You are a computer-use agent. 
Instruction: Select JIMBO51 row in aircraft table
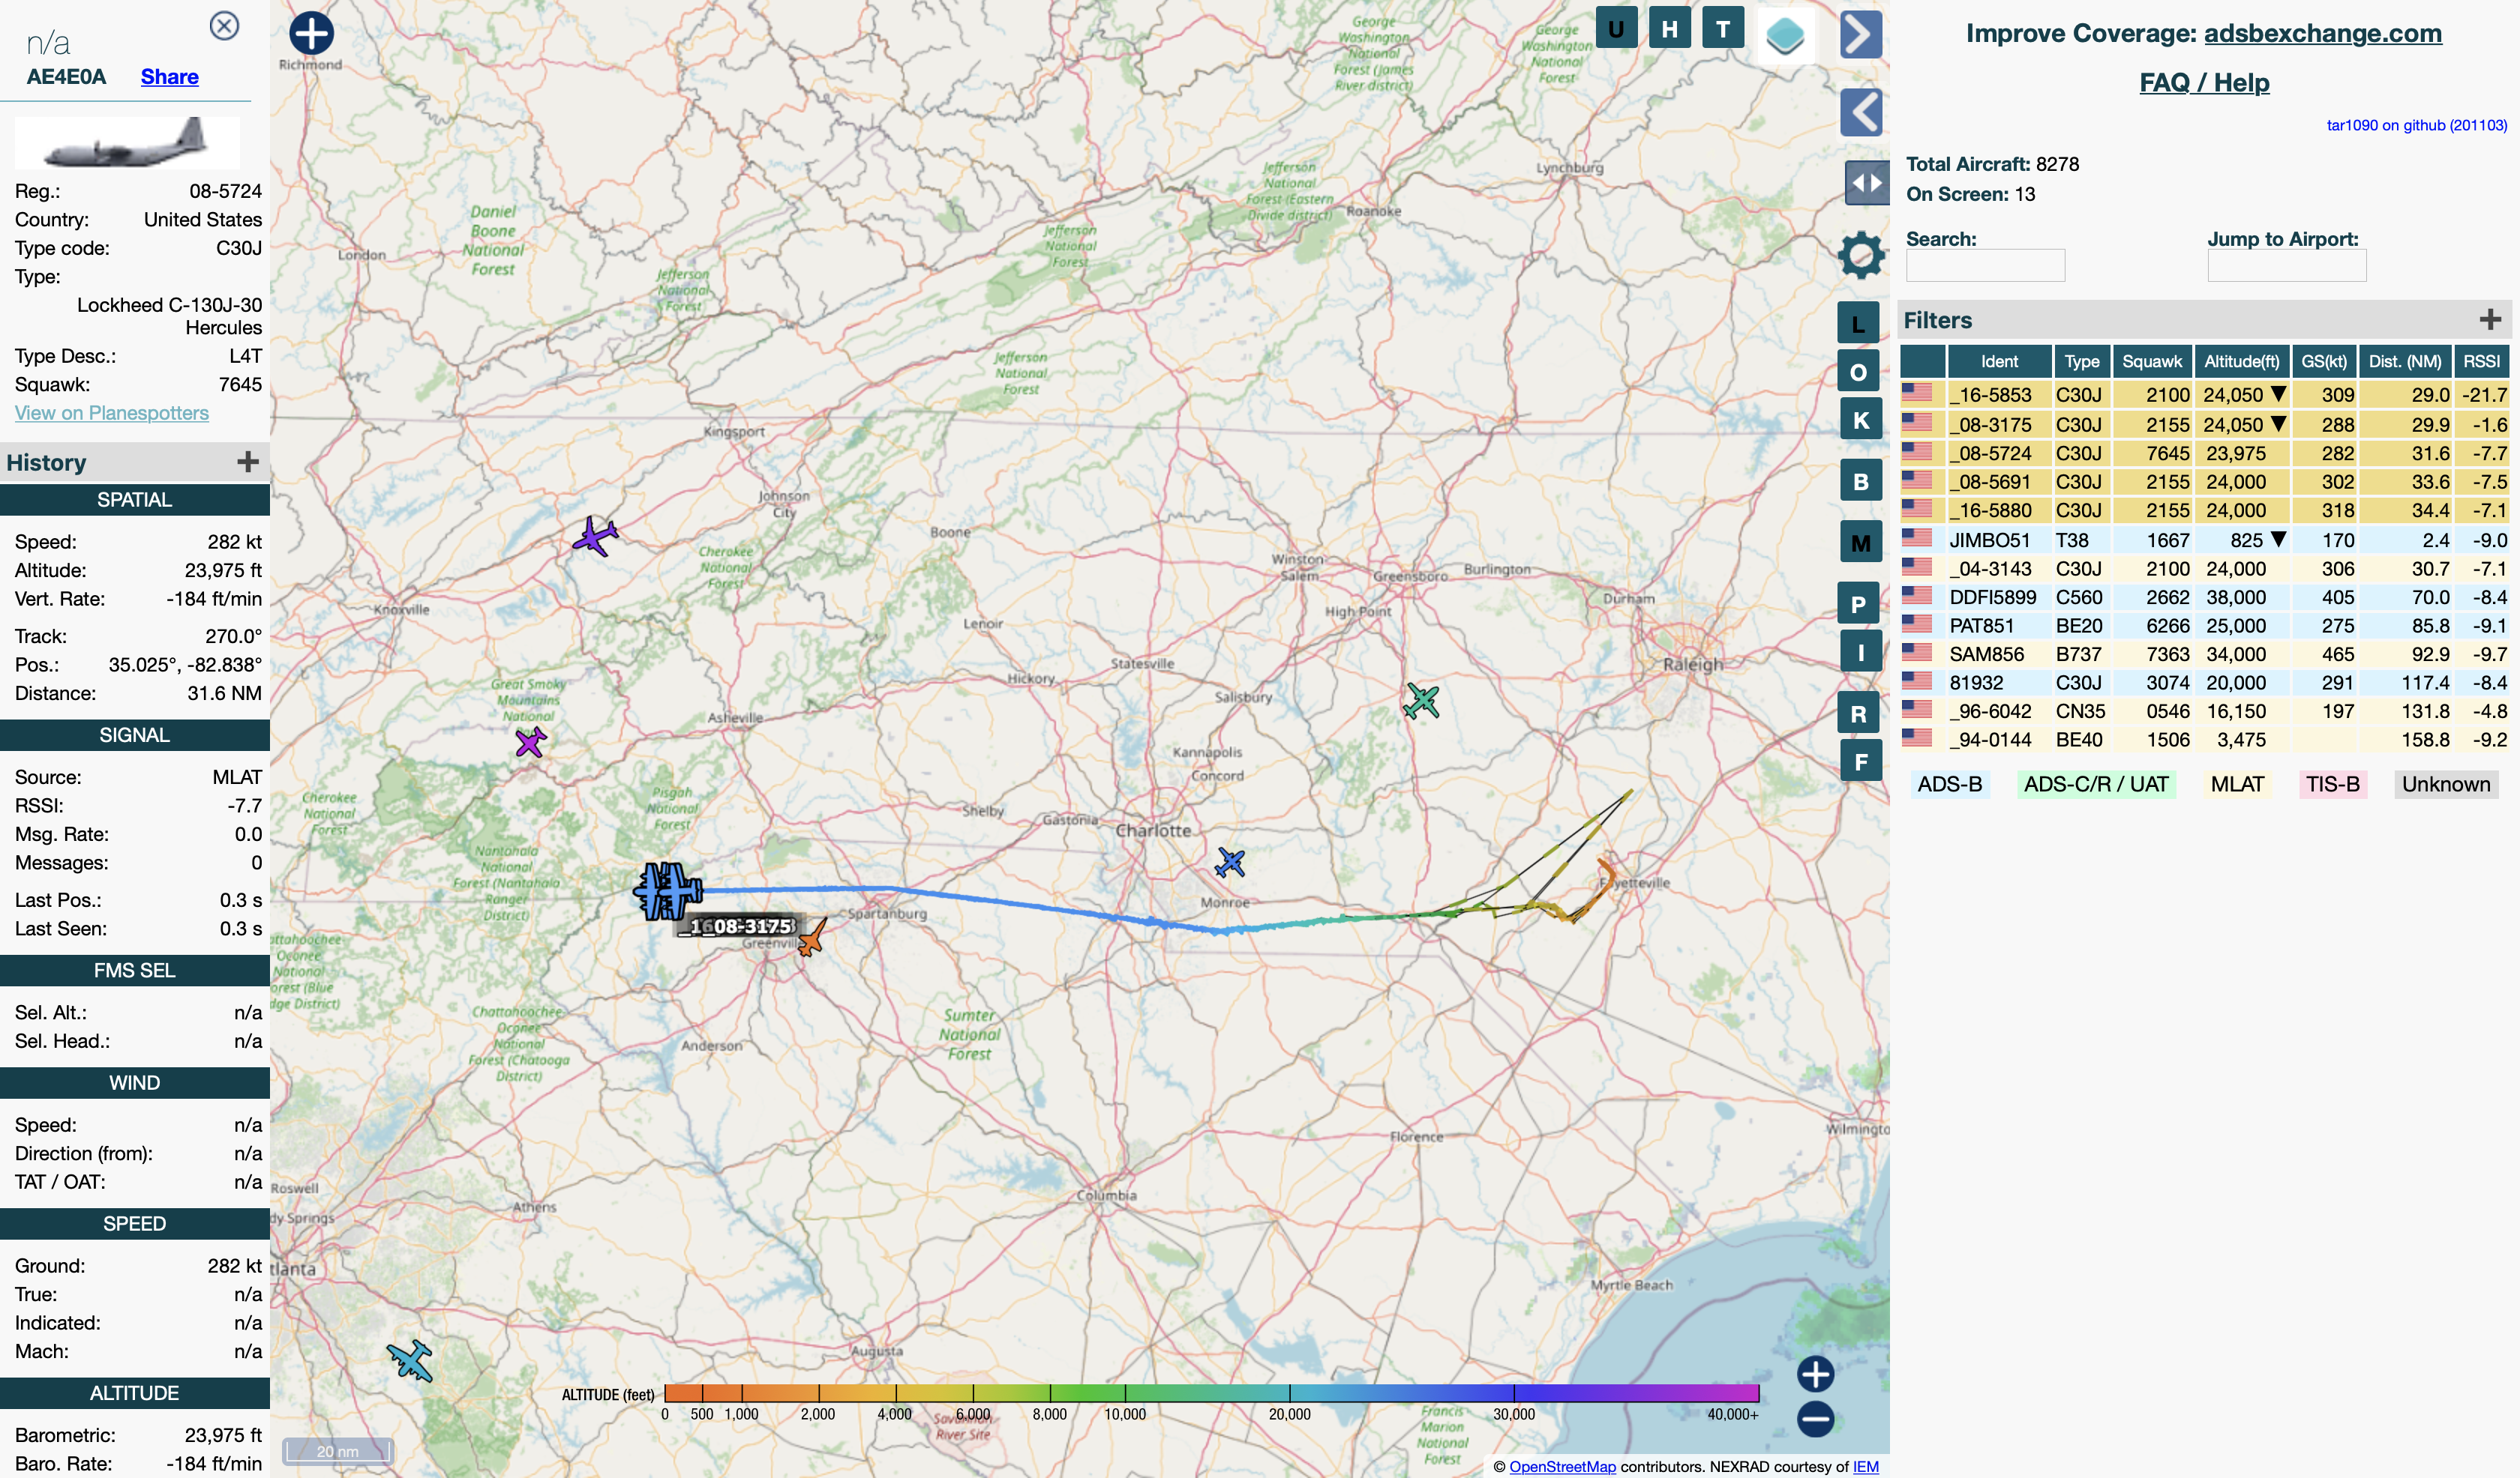coord(2204,540)
